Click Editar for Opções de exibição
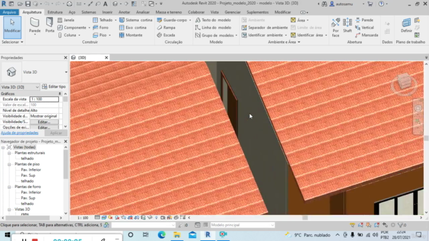This screenshot has height=241, width=429. tap(44, 128)
